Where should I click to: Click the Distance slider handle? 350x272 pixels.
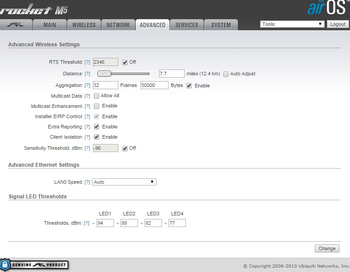tap(104, 74)
